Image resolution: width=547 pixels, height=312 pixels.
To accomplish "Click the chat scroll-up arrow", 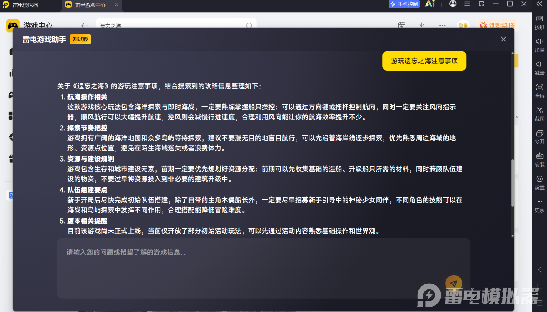I will pyautogui.click(x=513, y=53).
